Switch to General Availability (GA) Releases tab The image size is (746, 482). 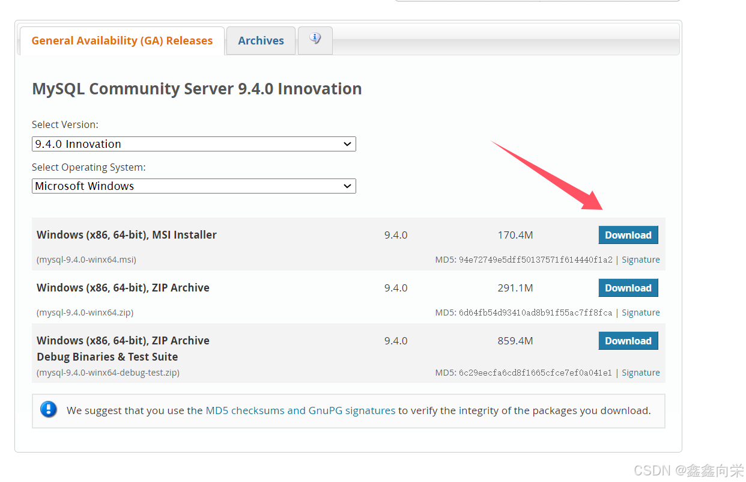tap(122, 41)
